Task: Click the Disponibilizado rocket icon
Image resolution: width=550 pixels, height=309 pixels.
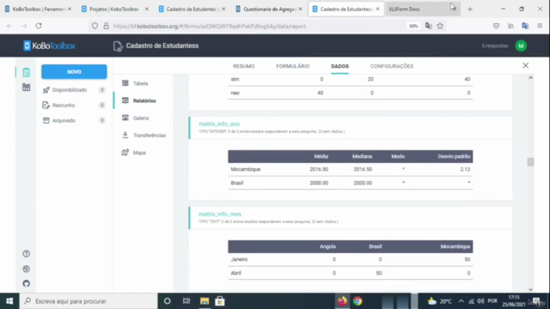Action: [46, 90]
